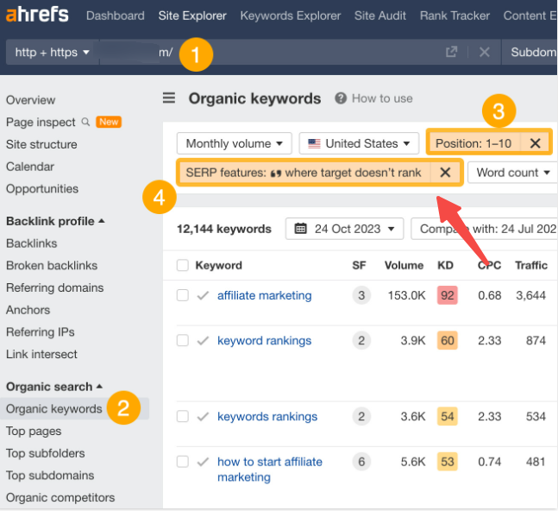
Task: Open Top subdomains report
Action: click(50, 475)
